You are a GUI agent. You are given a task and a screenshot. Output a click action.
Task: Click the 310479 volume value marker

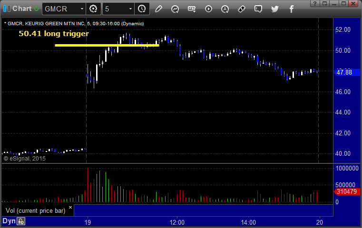click(x=347, y=191)
